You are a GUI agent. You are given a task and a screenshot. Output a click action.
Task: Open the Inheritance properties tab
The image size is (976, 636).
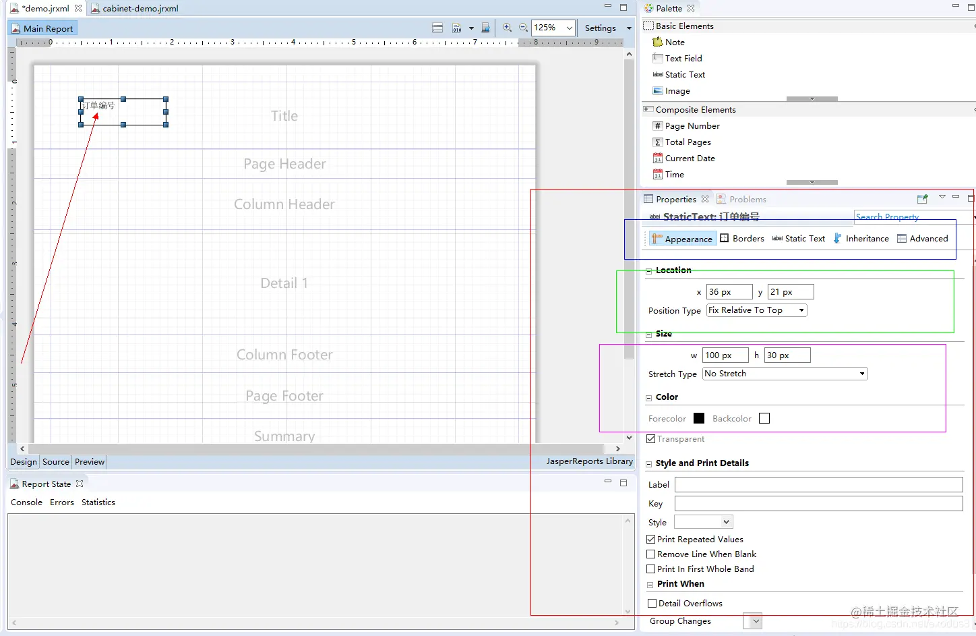(x=861, y=238)
